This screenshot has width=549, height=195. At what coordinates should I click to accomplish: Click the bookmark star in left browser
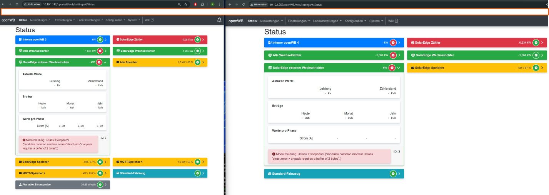185,4
